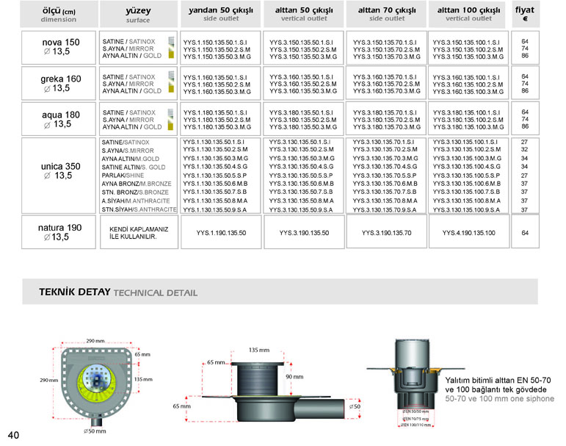Click the surface swatch in greka 160 row

171,82
